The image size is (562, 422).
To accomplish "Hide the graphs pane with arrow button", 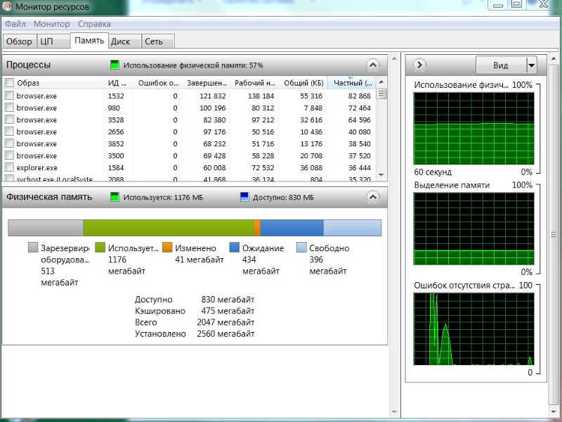I will [420, 65].
